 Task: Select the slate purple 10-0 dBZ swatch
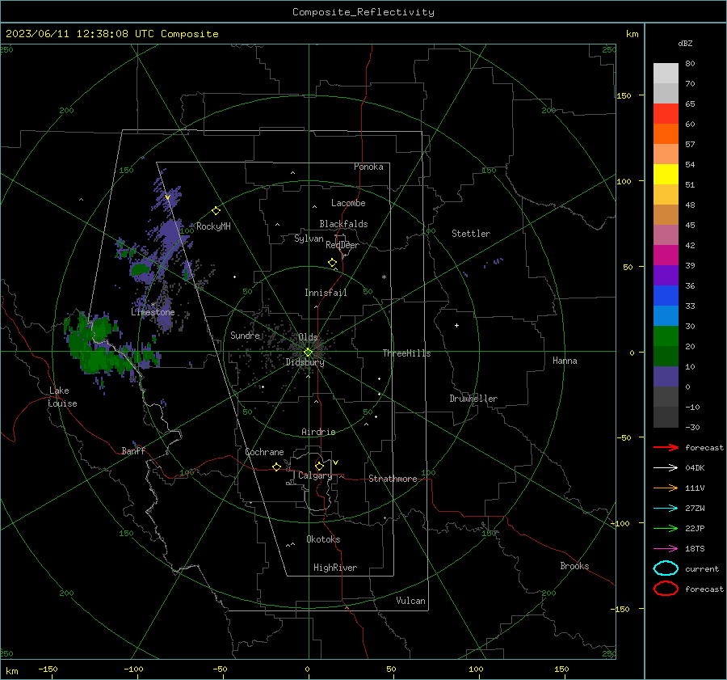666,377
